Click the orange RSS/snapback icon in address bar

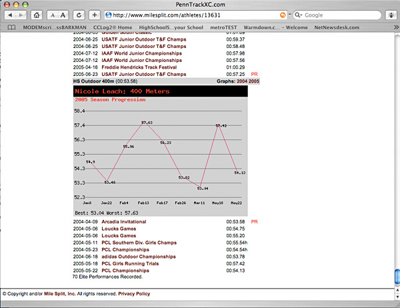283,14
